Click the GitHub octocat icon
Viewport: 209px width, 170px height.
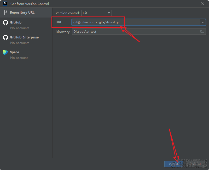coord(5,22)
